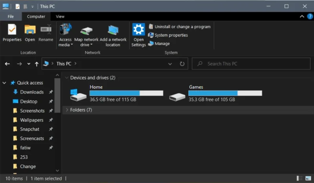Open the Wallpapers folder in sidebar
The image size is (314, 183).
[x=32, y=120]
